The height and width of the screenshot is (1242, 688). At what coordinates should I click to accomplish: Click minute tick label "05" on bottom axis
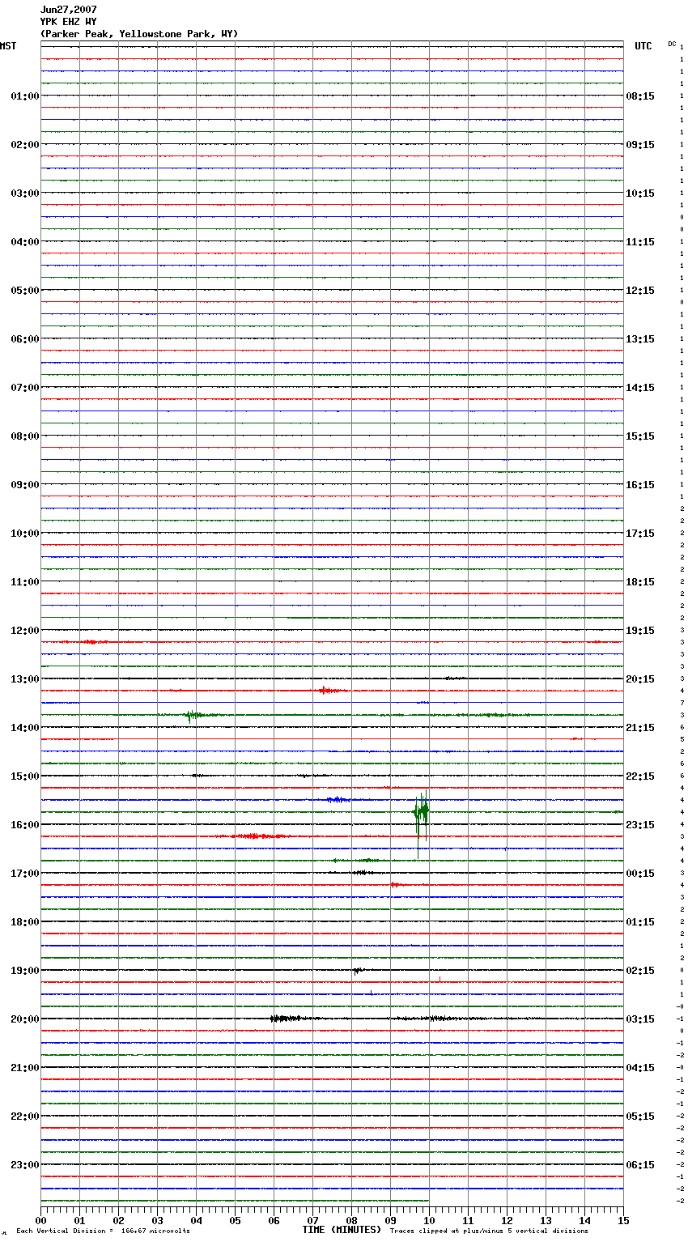point(235,1220)
